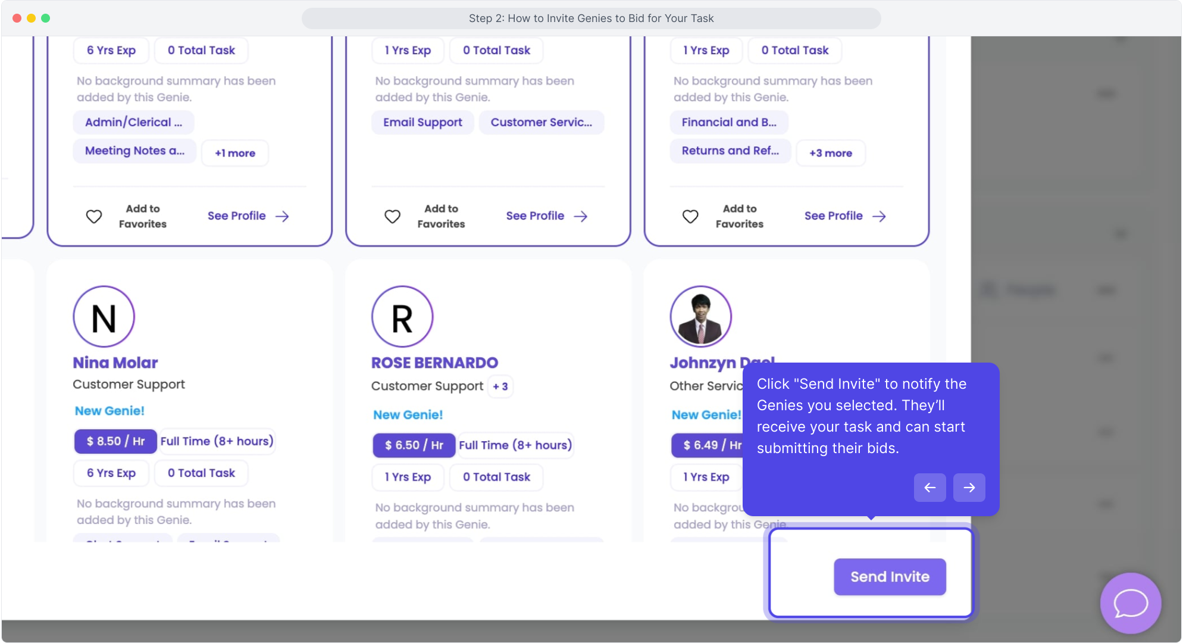Click Nina Molar's N avatar
This screenshot has height=643, width=1183.
(104, 317)
